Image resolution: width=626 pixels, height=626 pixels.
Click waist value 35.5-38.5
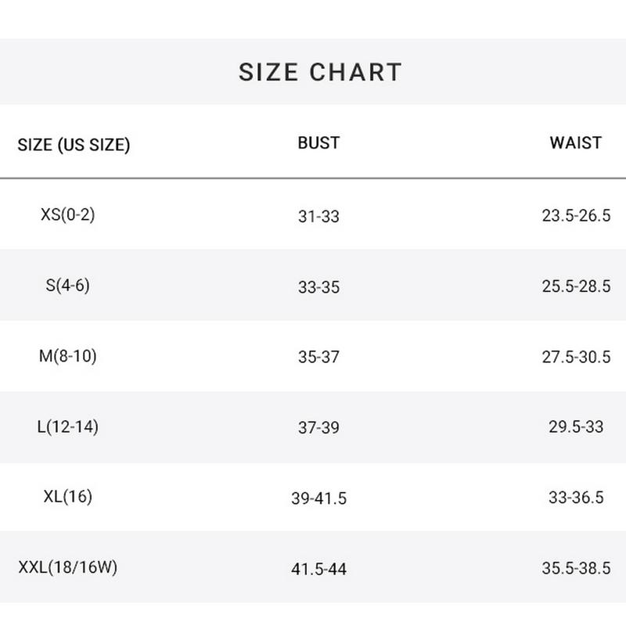[576, 570]
